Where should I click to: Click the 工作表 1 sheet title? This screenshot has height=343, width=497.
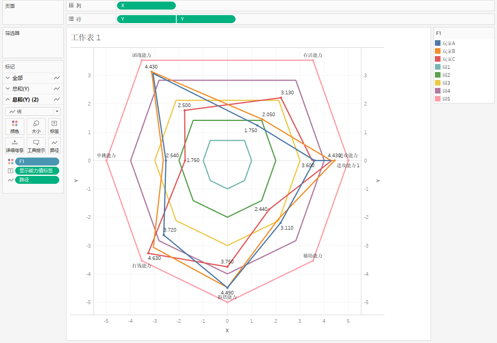point(86,37)
